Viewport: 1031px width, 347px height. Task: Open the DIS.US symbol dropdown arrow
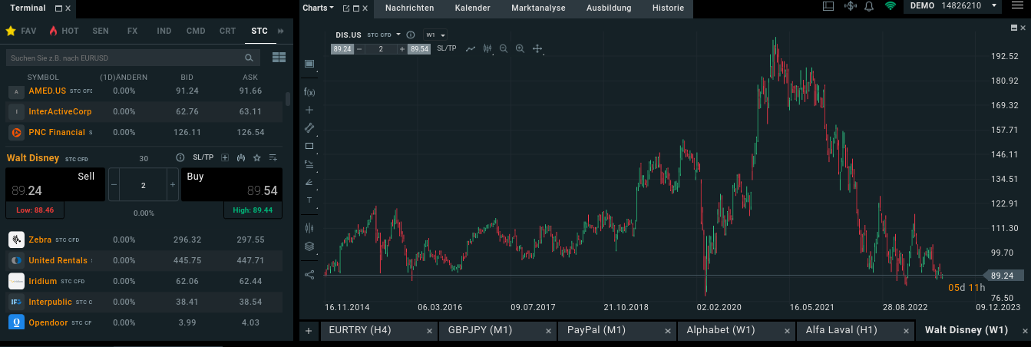398,35
